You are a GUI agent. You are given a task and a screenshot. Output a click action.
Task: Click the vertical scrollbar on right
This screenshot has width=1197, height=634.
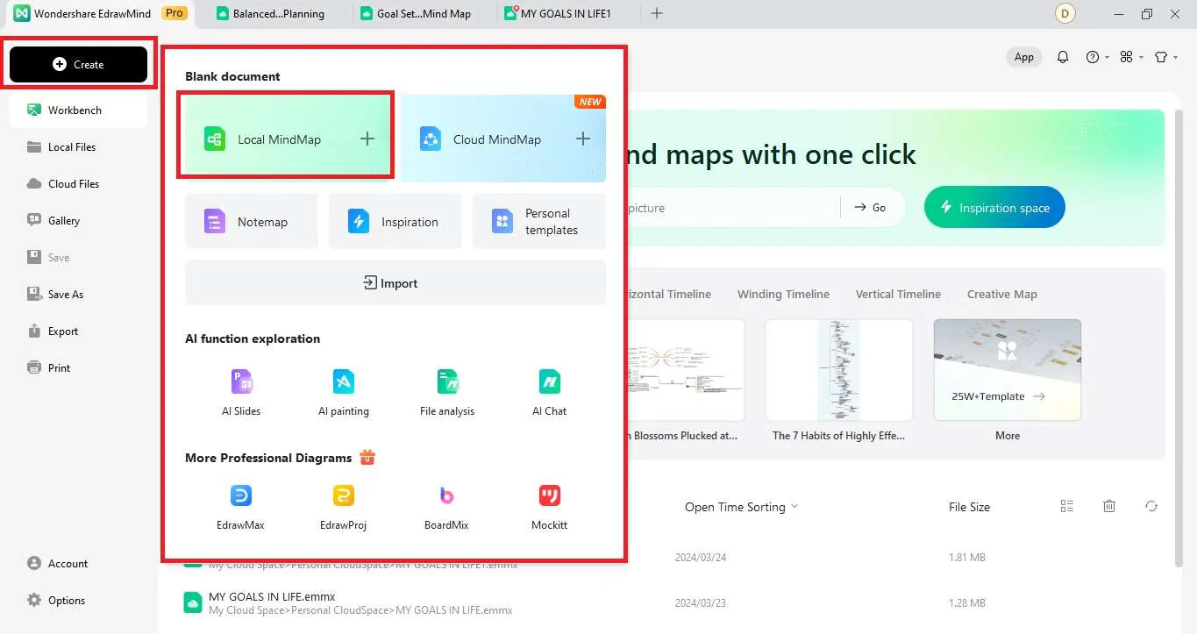(x=1179, y=338)
